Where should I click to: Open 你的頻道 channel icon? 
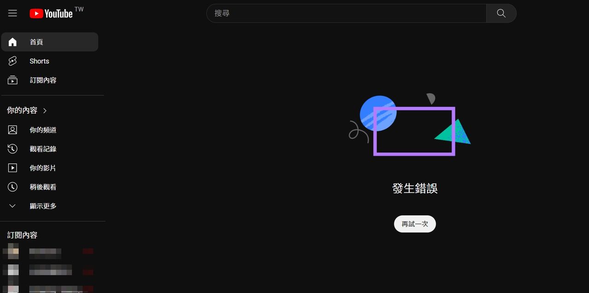coord(12,130)
